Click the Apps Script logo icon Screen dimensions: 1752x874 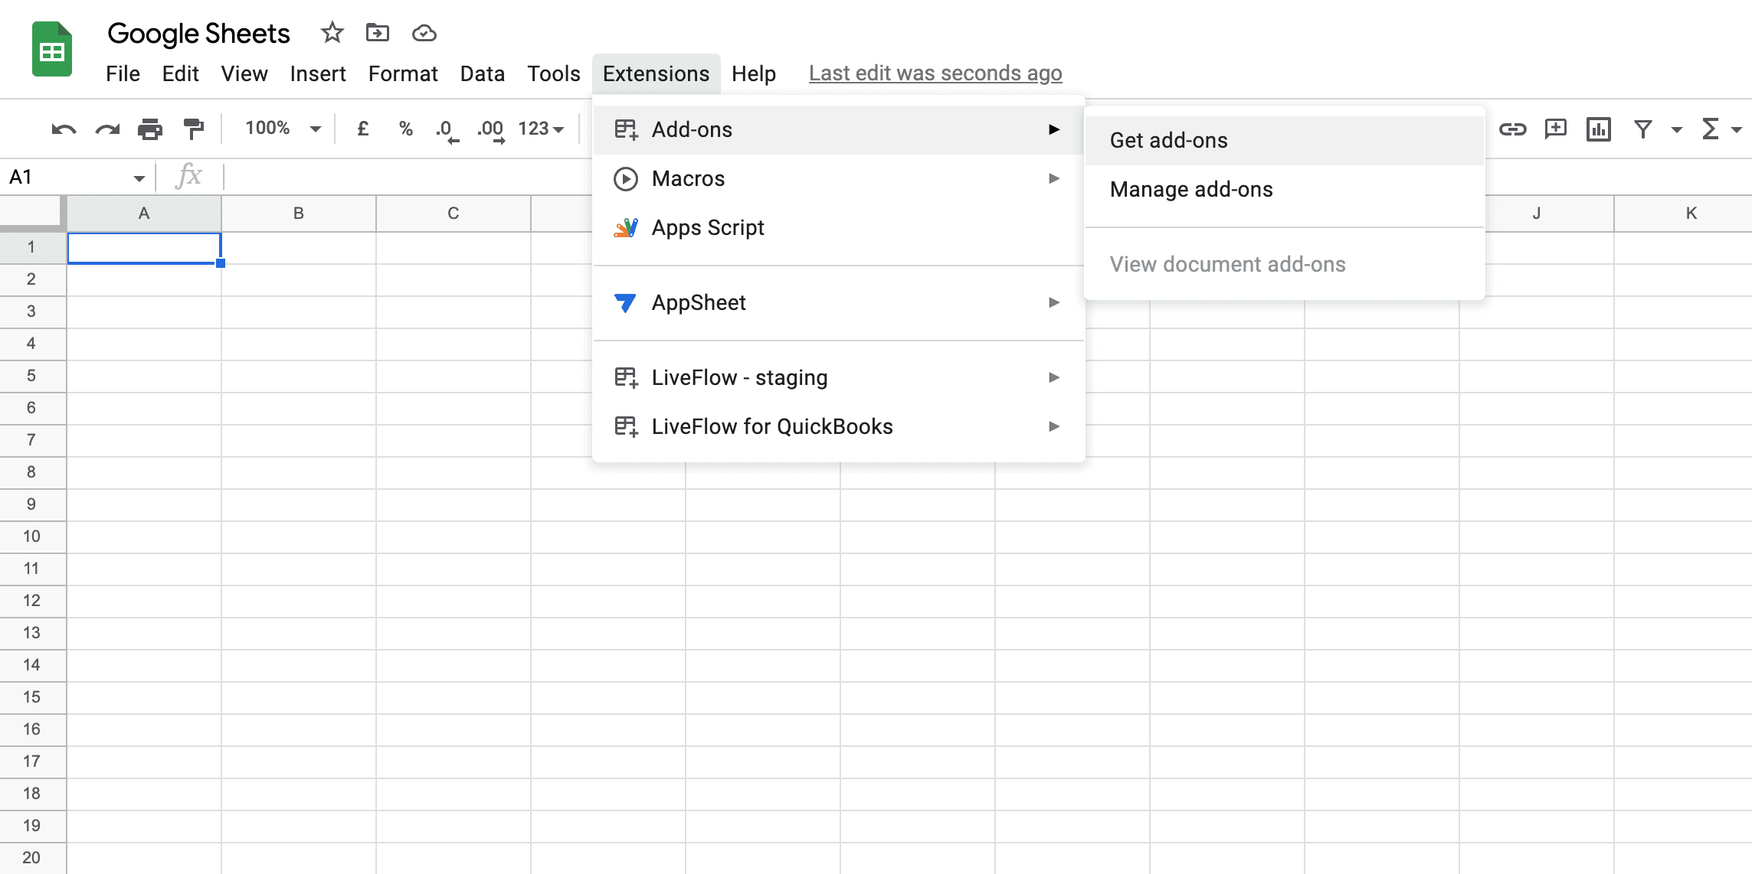(626, 227)
